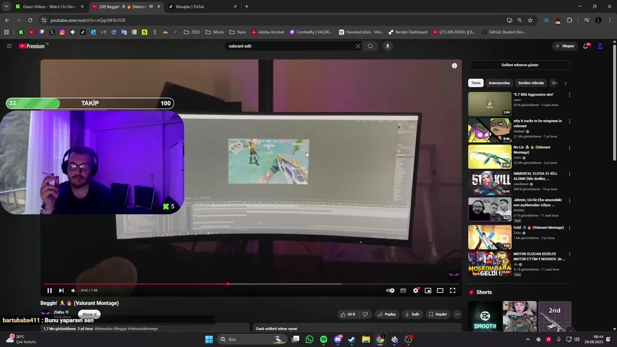The height and width of the screenshot is (347, 617).
Task: Click the video info card icon
Action: click(454, 66)
